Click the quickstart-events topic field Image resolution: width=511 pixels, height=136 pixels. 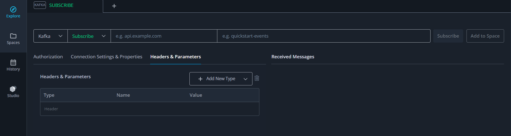(324, 36)
